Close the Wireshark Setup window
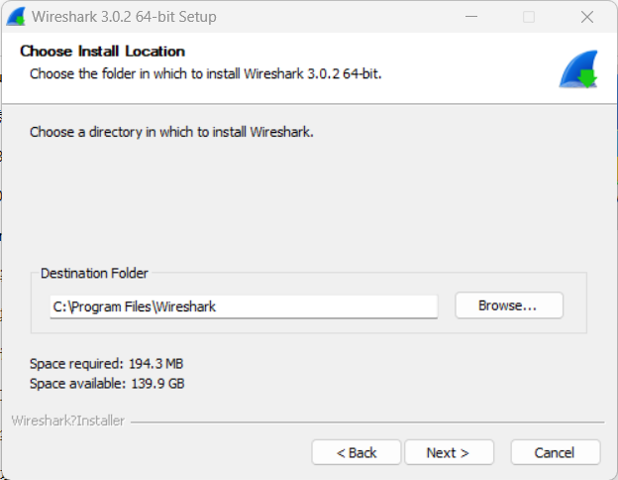Image resolution: width=618 pixels, height=480 pixels. 585,17
